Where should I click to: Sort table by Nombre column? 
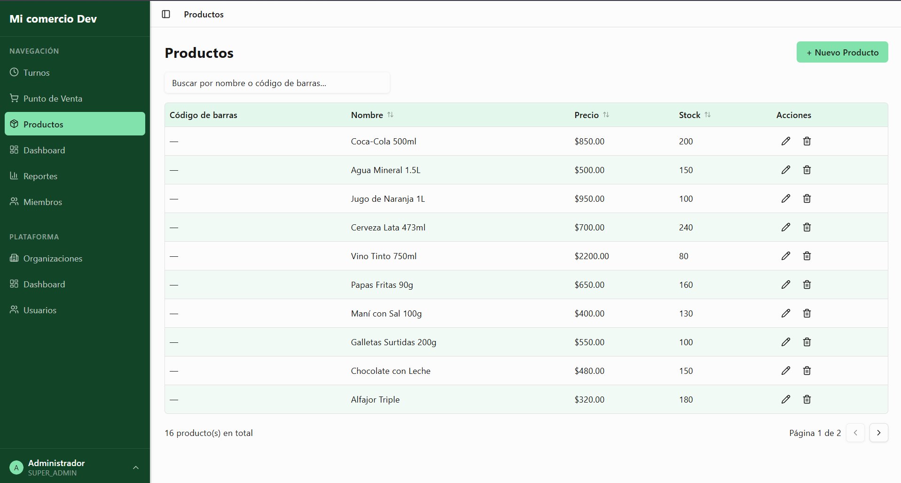click(372, 115)
